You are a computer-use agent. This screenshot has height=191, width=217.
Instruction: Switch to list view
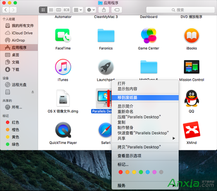(51, 10)
